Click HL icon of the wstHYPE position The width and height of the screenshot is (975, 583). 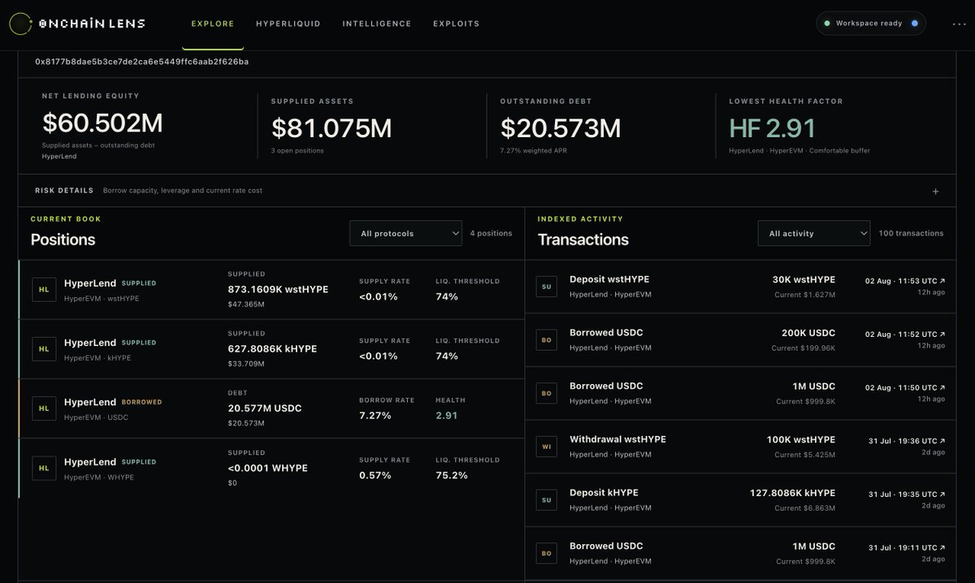point(43,289)
